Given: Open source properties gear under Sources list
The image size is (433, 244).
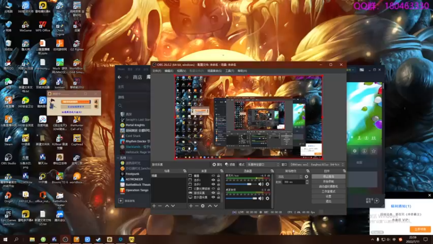Looking at the screenshot, I should pos(202,206).
